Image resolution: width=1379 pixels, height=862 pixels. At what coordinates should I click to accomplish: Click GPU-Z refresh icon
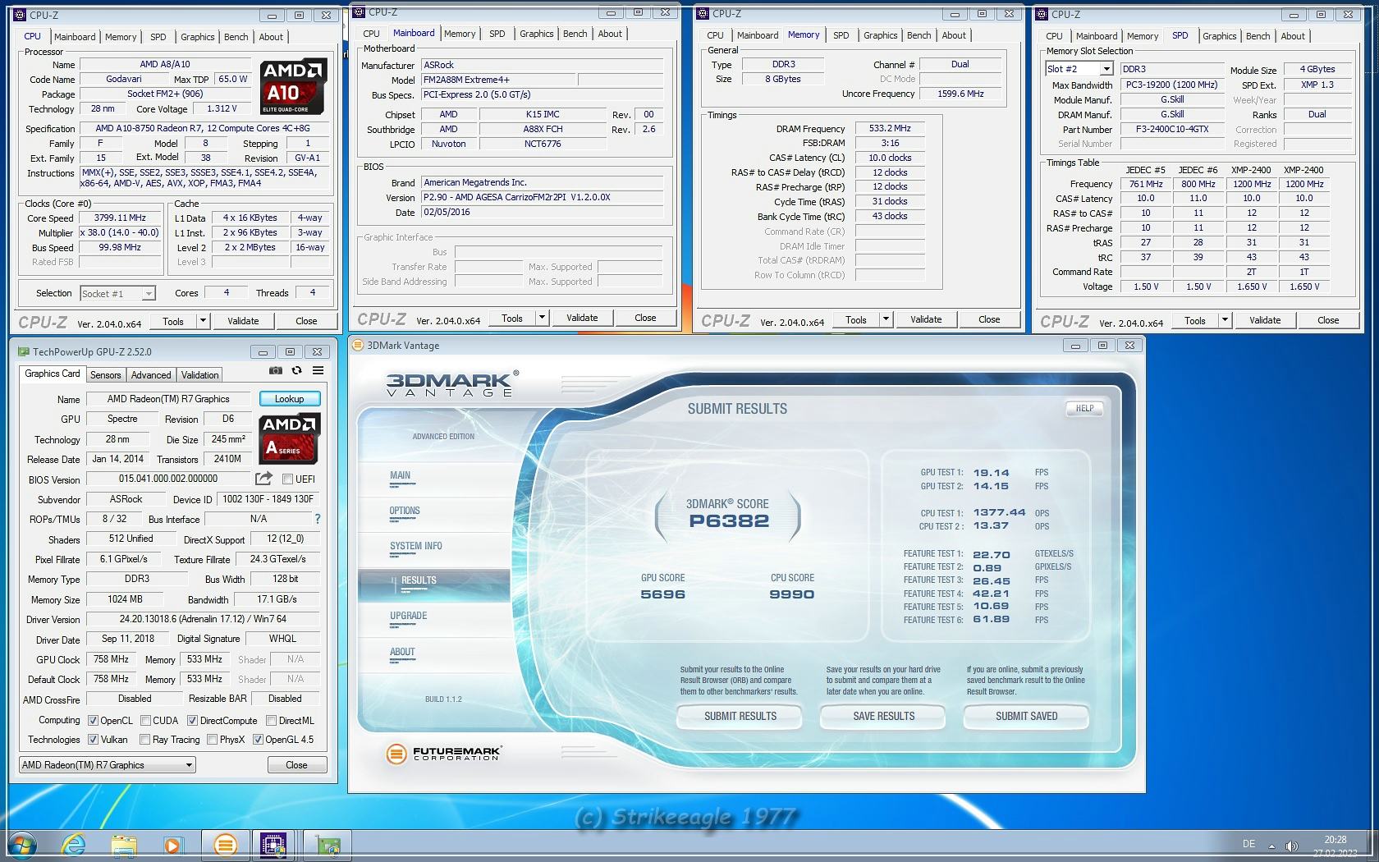click(x=296, y=371)
